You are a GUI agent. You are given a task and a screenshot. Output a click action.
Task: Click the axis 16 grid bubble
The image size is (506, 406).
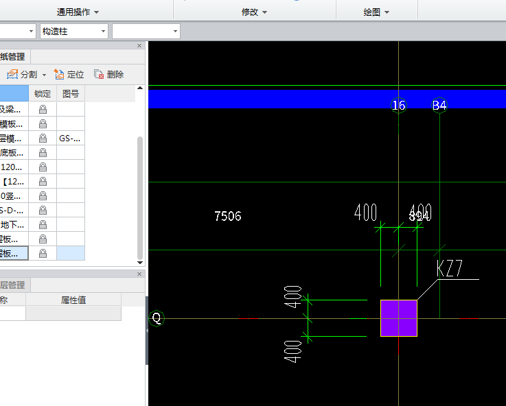click(399, 106)
